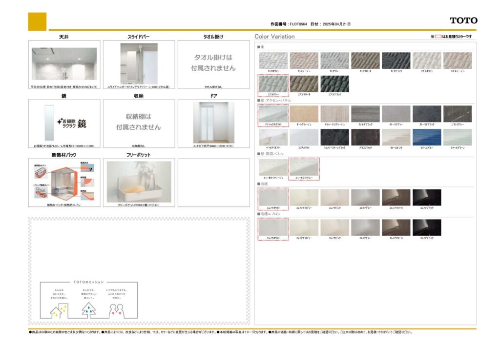Open the スライドバー slide bar photo
500x346 pixels.
pos(139,63)
